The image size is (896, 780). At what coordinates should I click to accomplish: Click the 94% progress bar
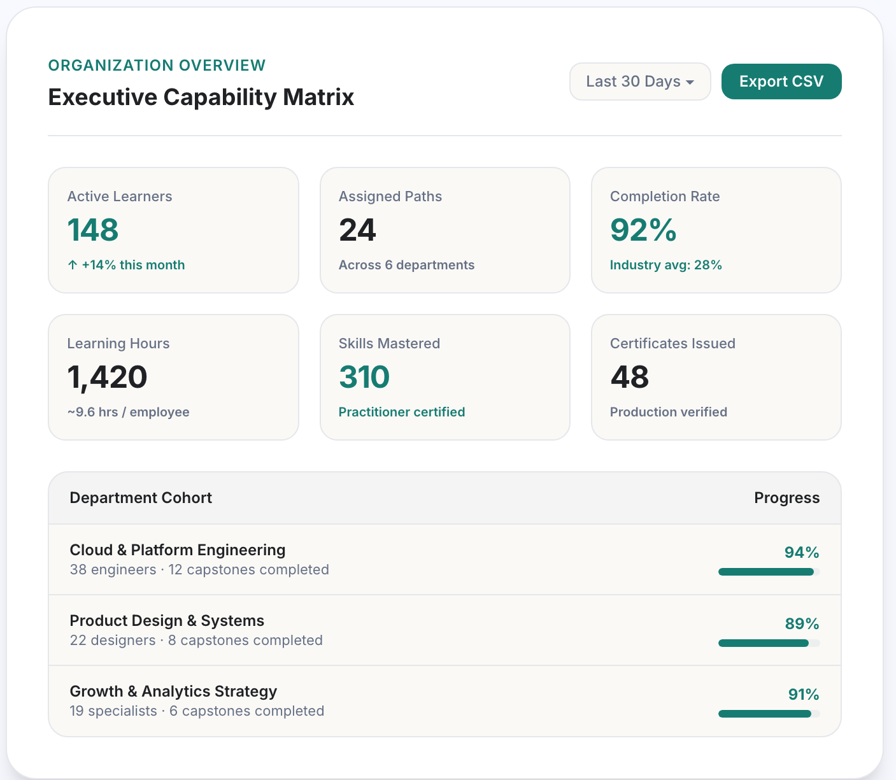[769, 572]
